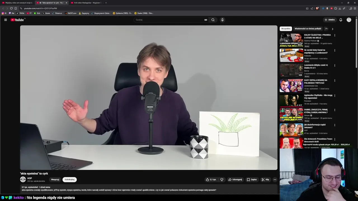Open the 'Dealer (1996)' bookmark
This screenshot has height=201, width=358.
(144, 13)
